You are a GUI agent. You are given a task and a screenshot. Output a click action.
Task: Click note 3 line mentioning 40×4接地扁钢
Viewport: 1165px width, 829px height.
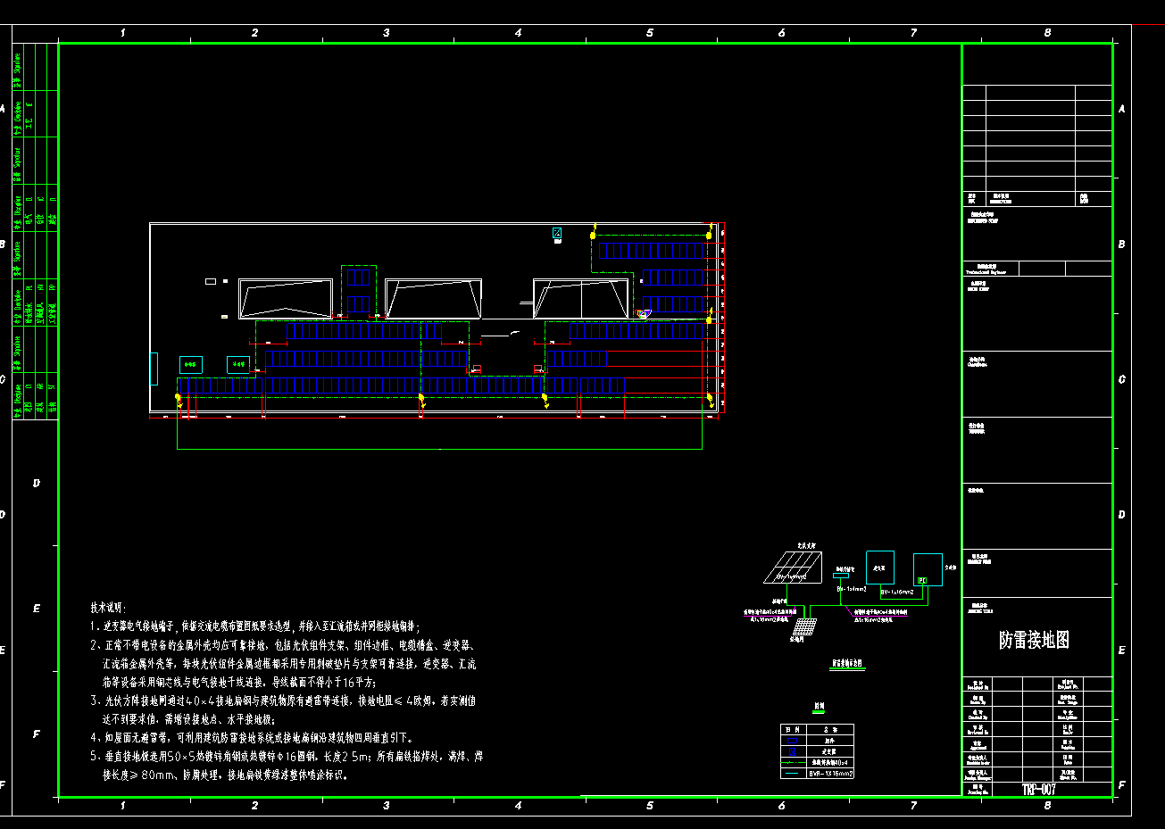283,701
